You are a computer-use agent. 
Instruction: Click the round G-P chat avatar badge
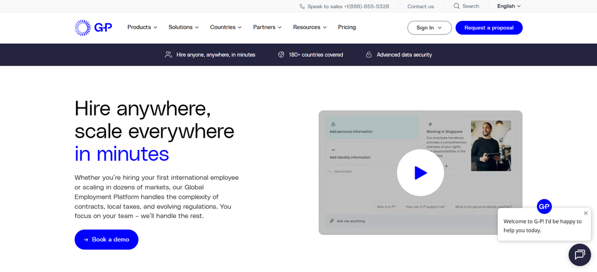[544, 206]
